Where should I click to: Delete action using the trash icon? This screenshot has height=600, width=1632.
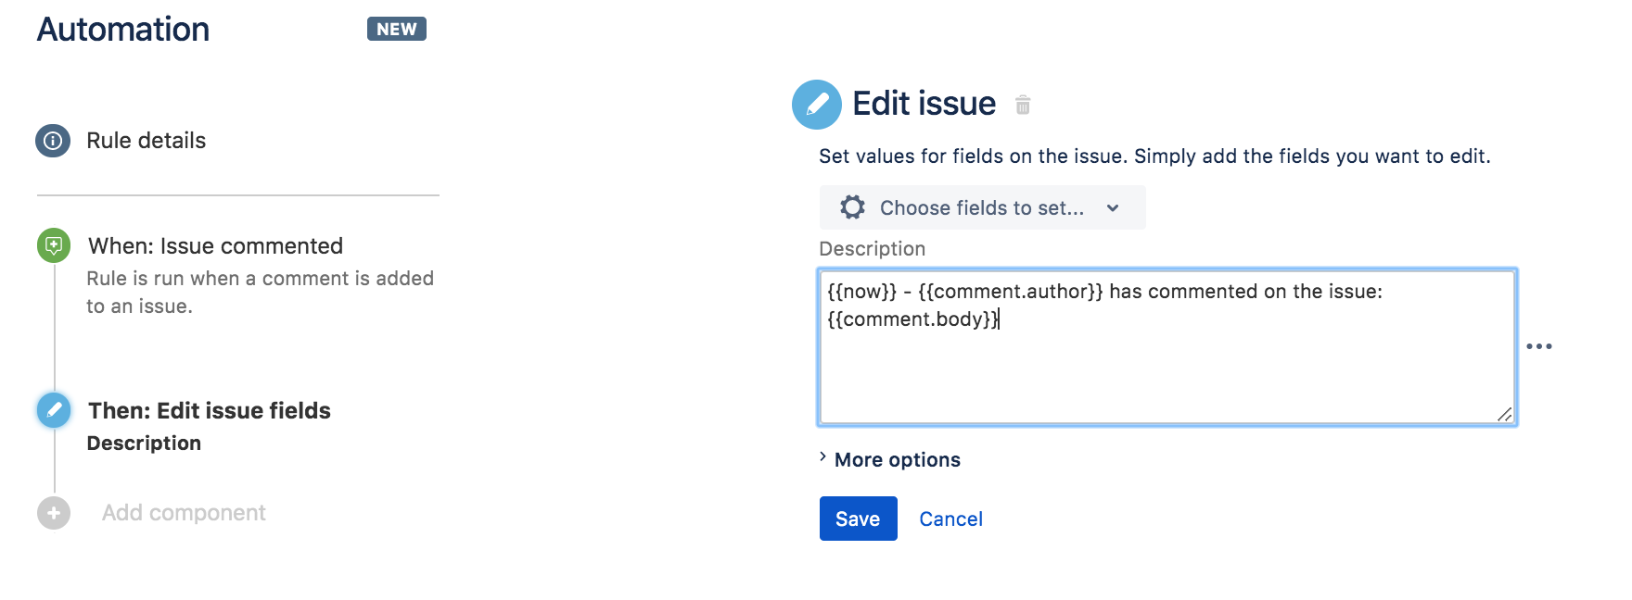click(x=1023, y=105)
